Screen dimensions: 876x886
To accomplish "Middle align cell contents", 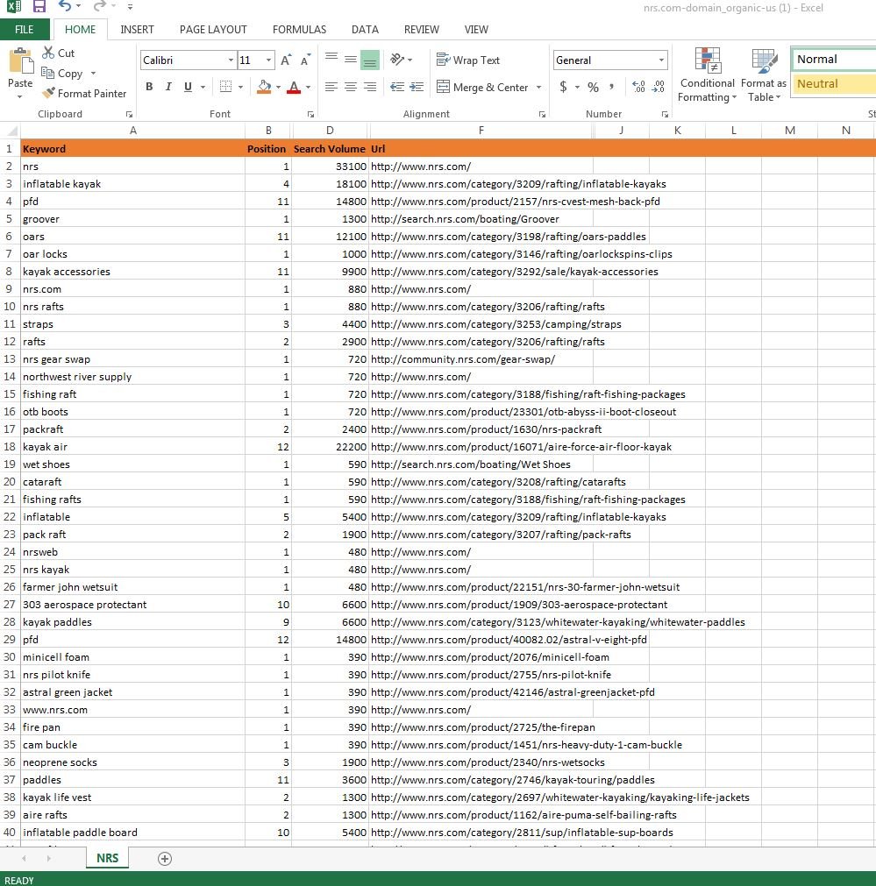I will point(351,60).
